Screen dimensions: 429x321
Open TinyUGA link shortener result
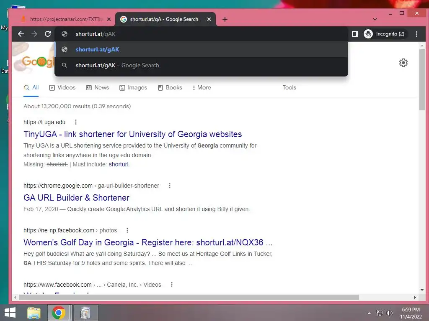point(133,134)
